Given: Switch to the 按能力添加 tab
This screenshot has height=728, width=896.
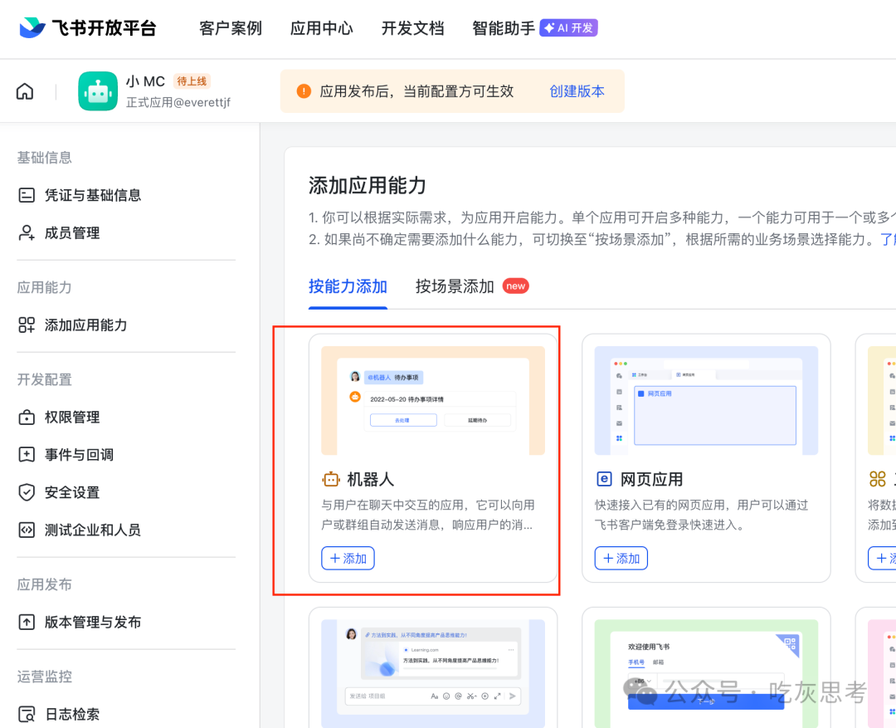Looking at the screenshot, I should [348, 286].
